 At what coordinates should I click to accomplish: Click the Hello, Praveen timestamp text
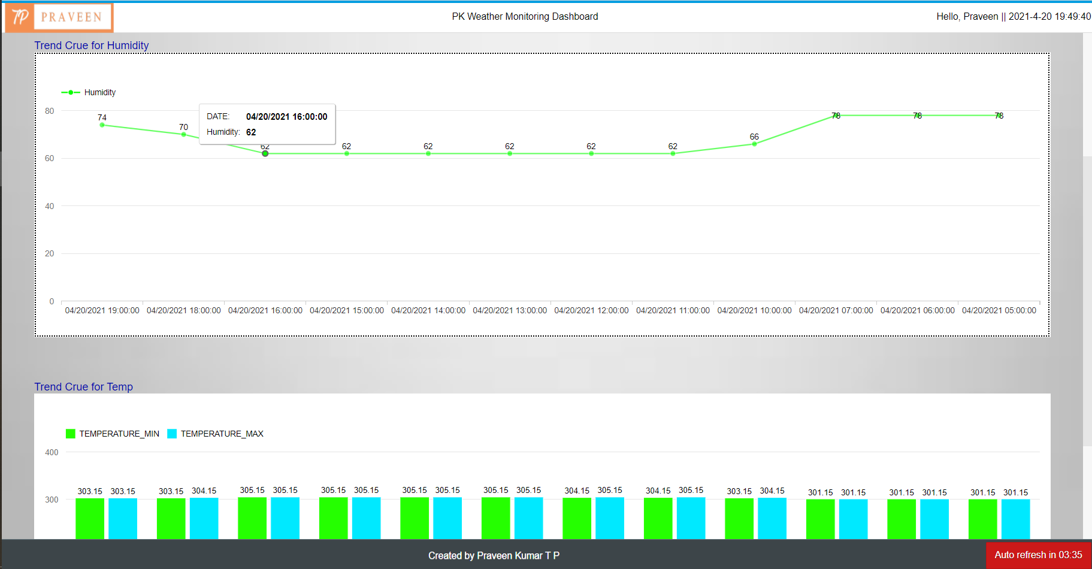1014,17
